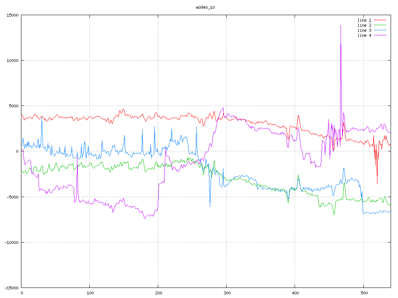
Task: Select the 'line 3' legend label
Action: click(364, 30)
